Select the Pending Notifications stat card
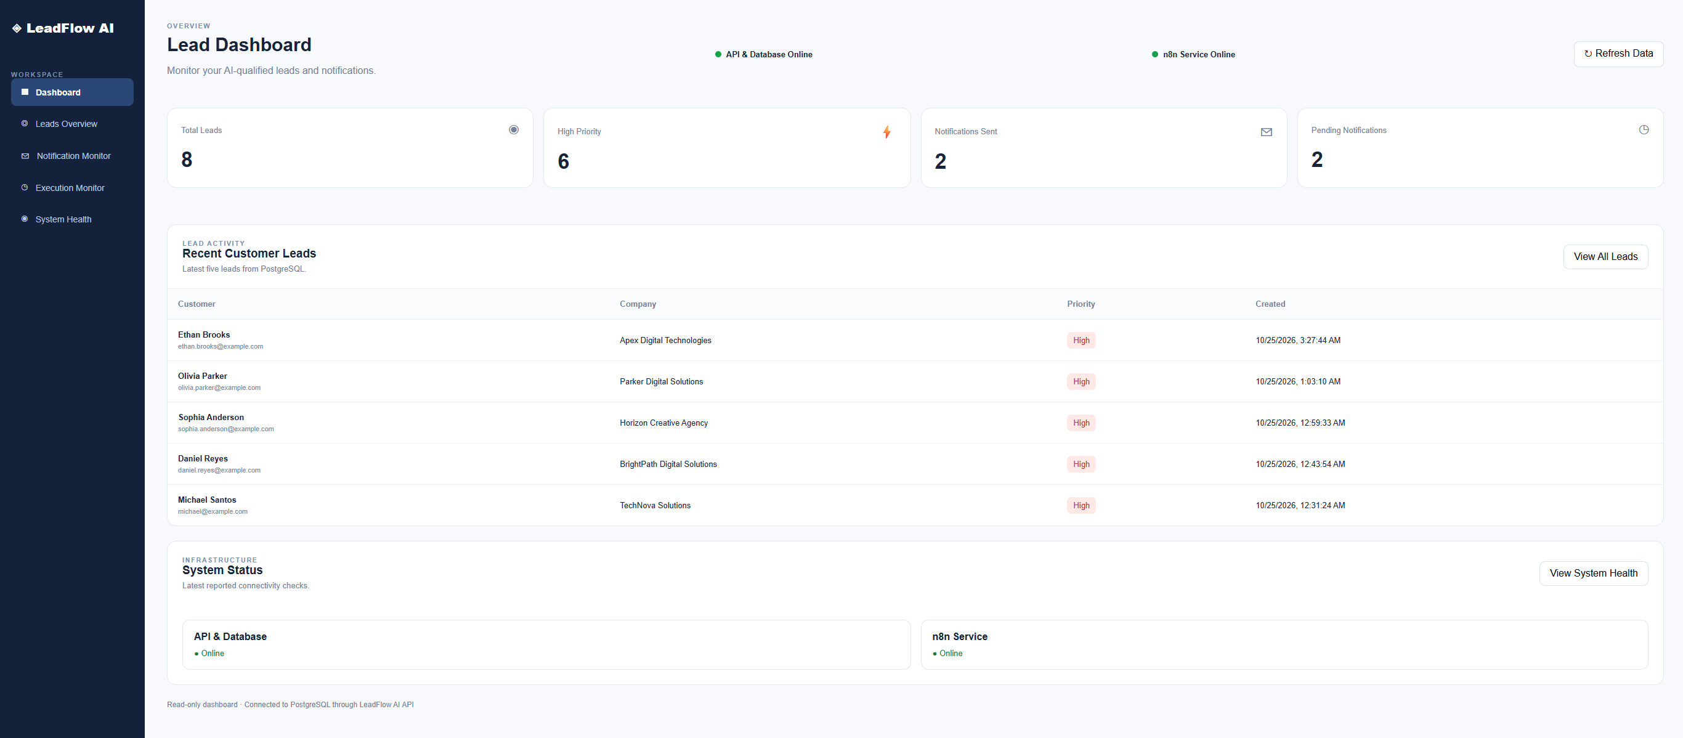Viewport: 1683px width, 738px height. pos(1480,148)
